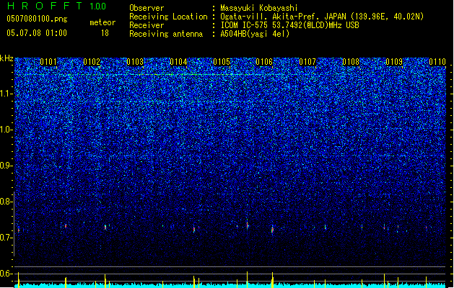Click the A504HB(yagi 4el) antenna value

tap(255, 34)
